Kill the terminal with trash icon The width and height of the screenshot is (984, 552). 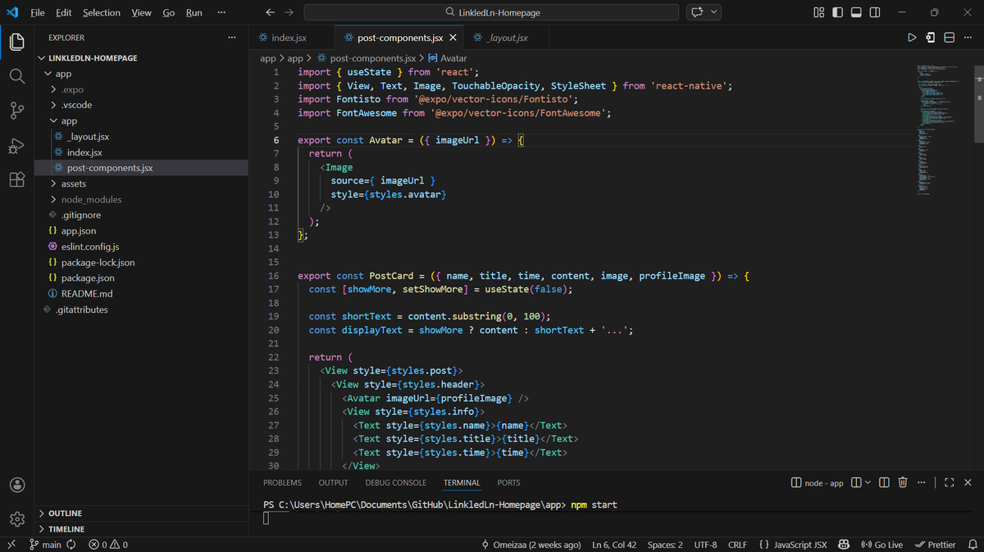pyautogui.click(x=903, y=482)
